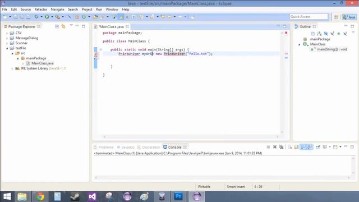Expand JRE System Library node
This screenshot has height=202, width=359.
(12, 68)
